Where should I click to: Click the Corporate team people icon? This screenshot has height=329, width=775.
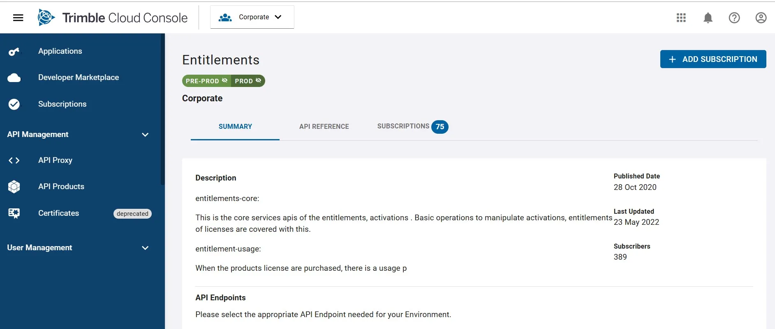click(225, 17)
